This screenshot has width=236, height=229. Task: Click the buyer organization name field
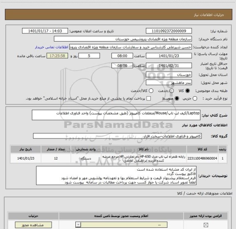(123, 39)
